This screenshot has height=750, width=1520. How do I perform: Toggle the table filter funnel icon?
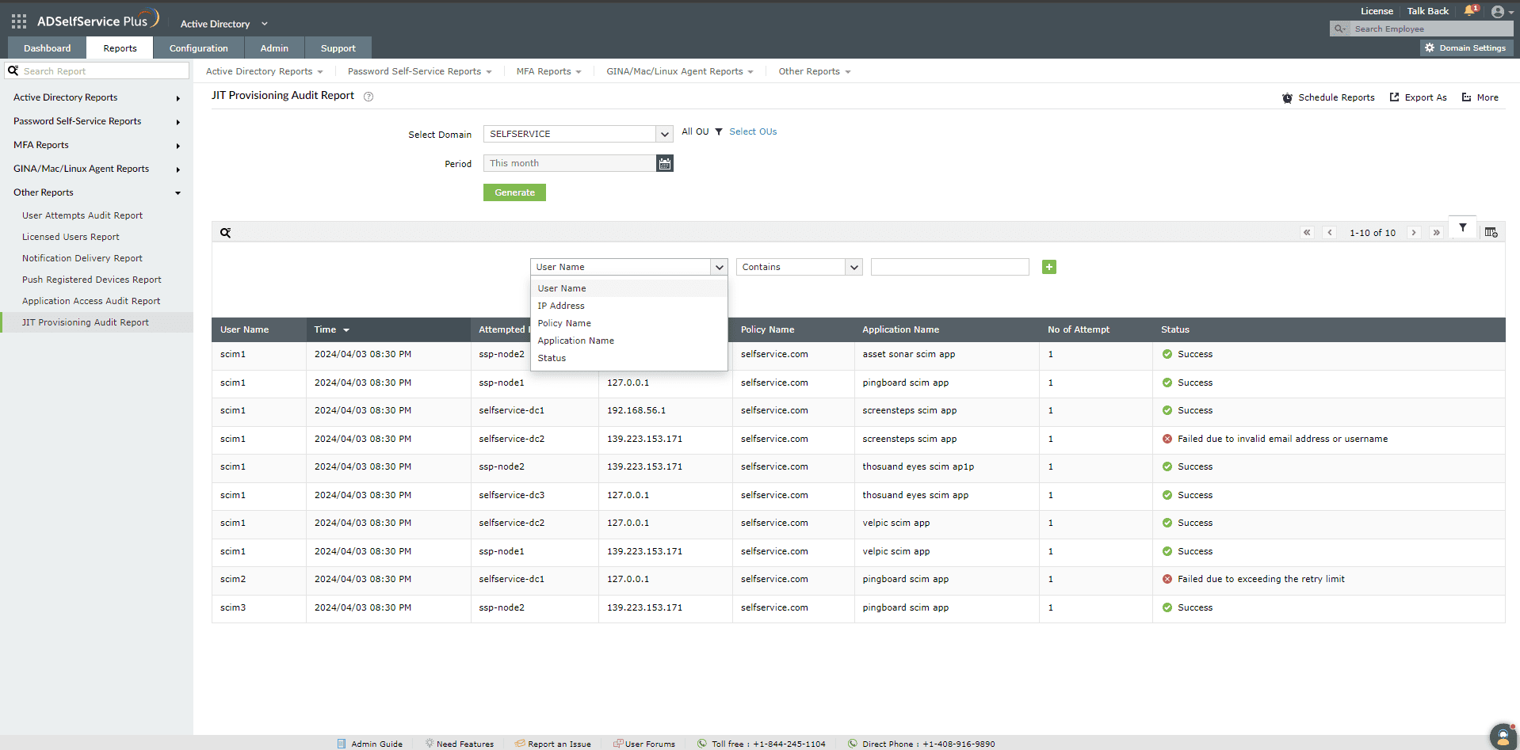point(1463,228)
